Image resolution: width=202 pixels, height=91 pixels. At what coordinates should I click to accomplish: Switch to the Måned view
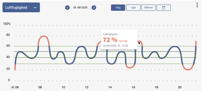148,7
